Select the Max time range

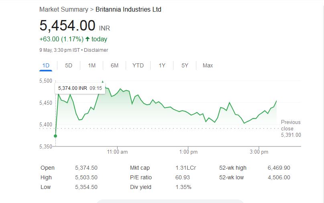pyautogui.click(x=208, y=65)
